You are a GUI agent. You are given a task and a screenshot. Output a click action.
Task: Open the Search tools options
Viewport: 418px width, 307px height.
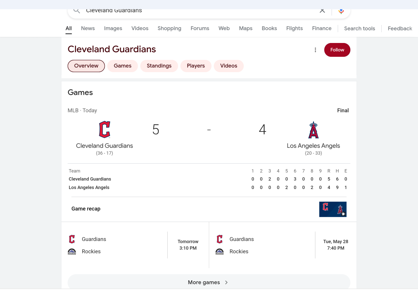coord(359,28)
